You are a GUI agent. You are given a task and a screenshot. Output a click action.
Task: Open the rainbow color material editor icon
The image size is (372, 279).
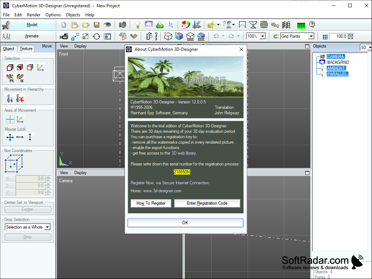[x=185, y=25]
